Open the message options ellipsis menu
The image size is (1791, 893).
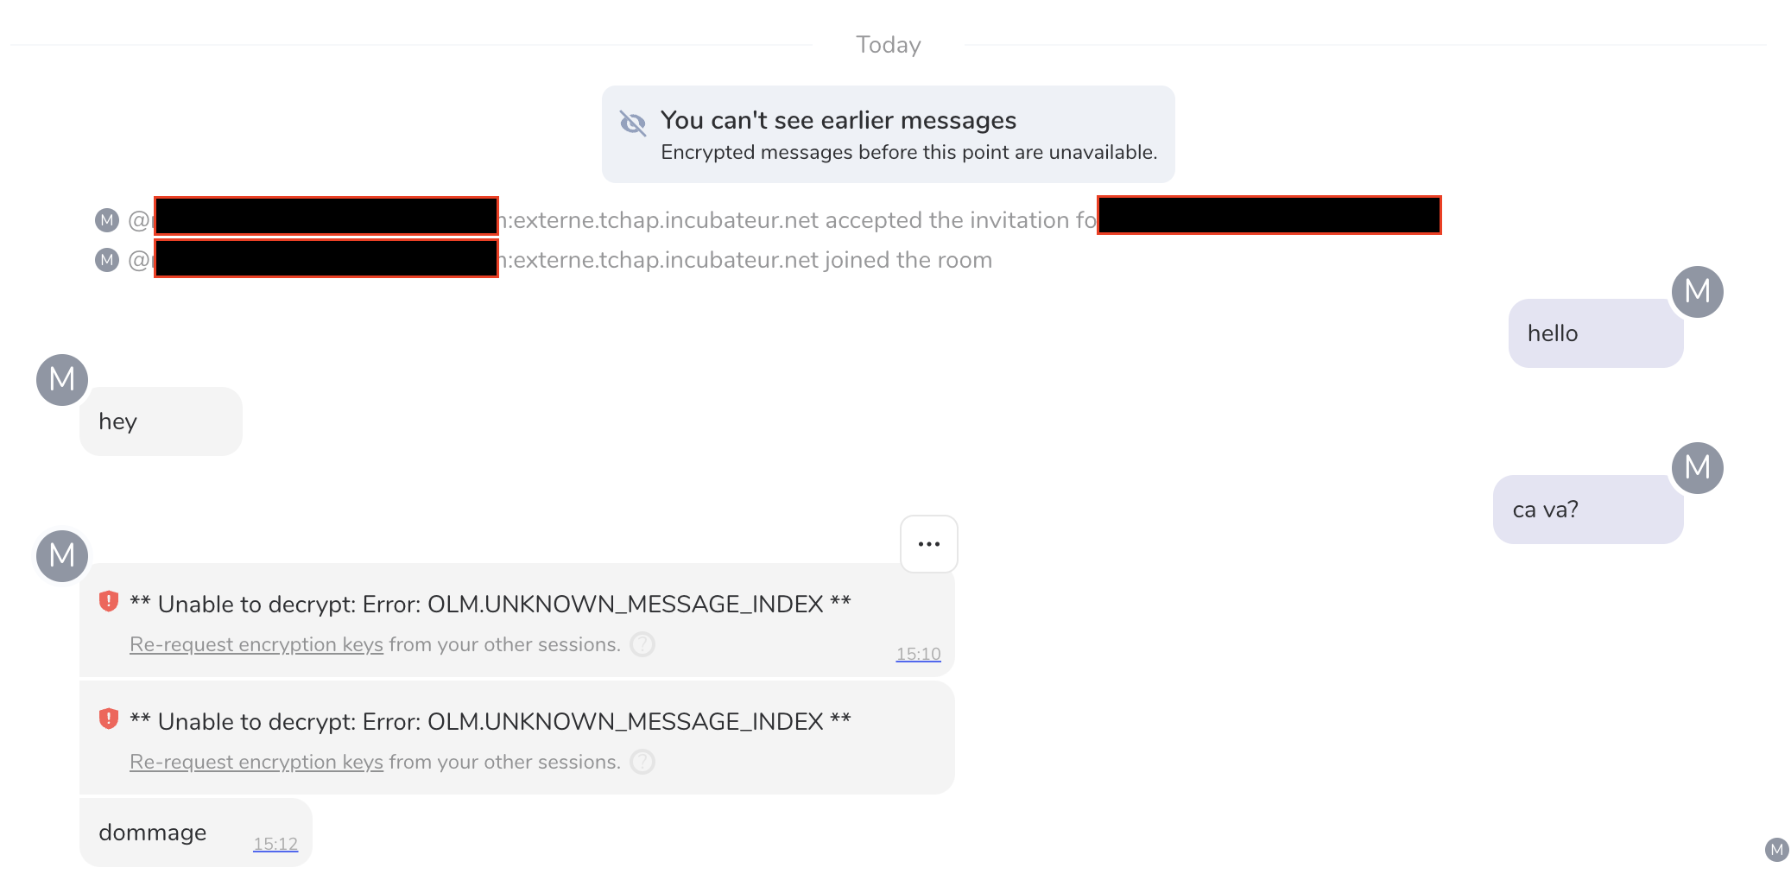[928, 543]
